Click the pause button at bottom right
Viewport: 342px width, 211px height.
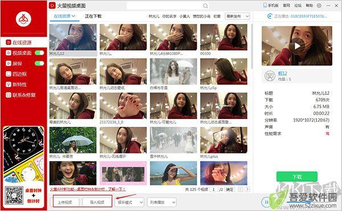266,202
